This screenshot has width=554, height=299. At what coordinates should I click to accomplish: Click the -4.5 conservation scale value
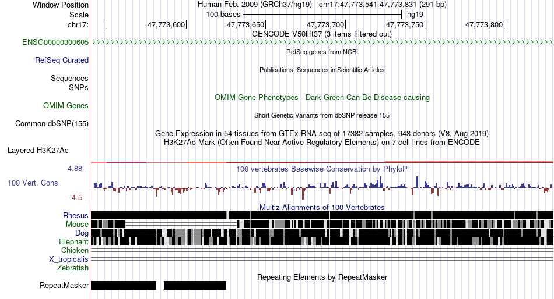pyautogui.click(x=76, y=198)
